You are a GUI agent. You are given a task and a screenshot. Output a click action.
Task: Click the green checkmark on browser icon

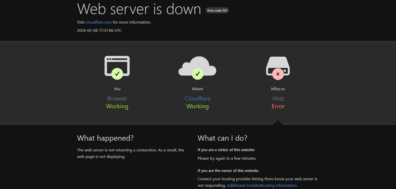[117, 74]
